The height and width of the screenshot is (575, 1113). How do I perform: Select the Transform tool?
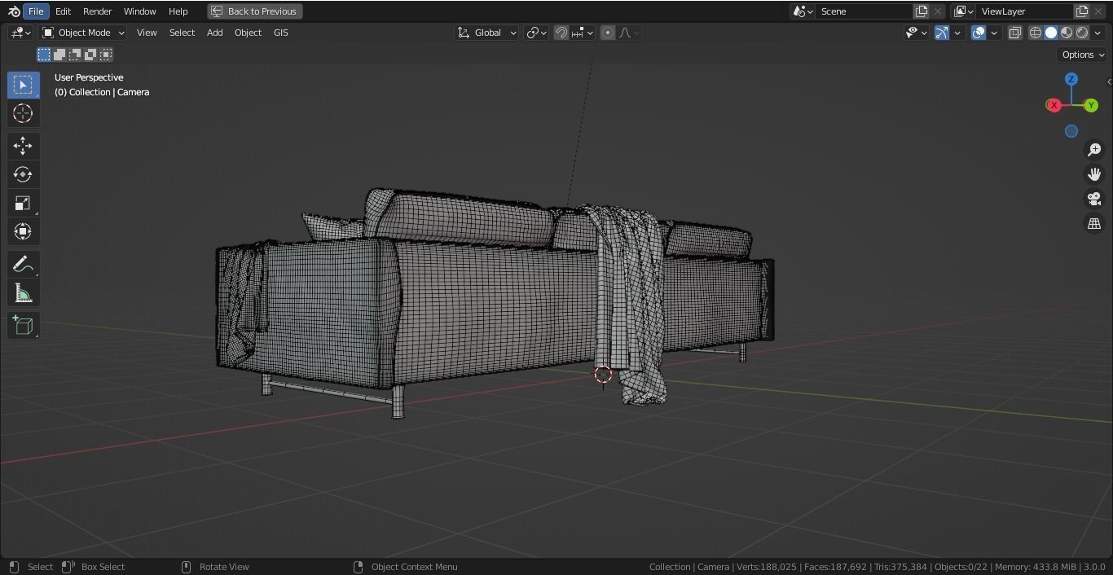pyautogui.click(x=23, y=231)
